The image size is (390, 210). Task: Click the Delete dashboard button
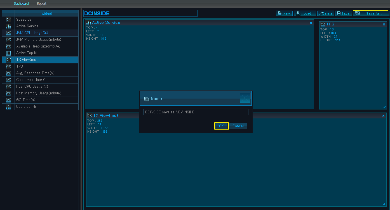[326, 13]
